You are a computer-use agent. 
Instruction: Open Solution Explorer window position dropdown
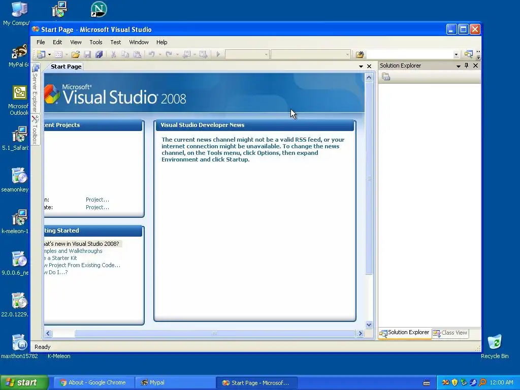click(x=459, y=66)
